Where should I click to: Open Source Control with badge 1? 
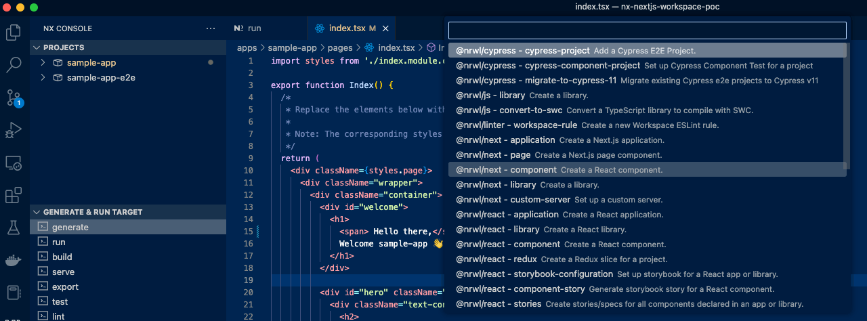(14, 98)
